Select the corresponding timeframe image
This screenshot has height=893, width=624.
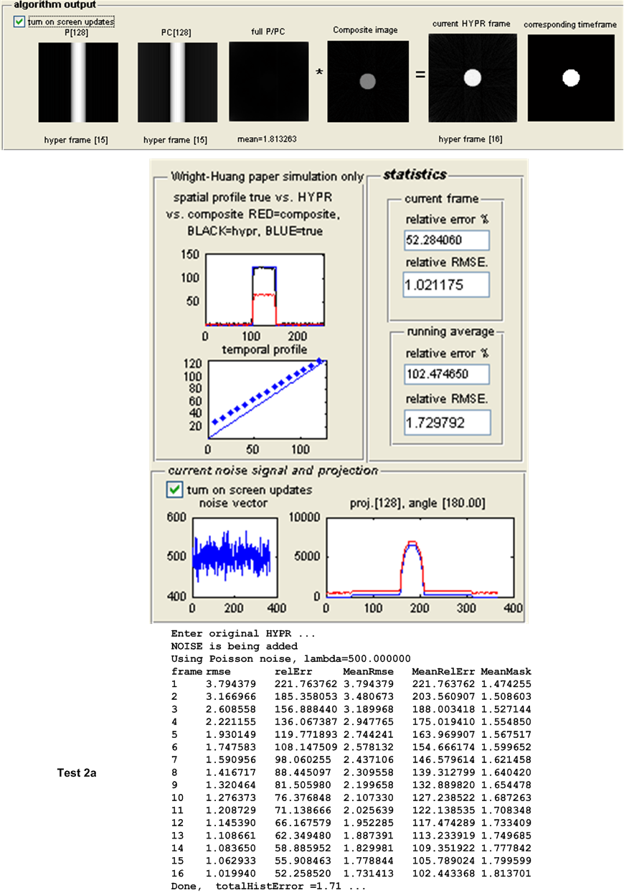[x=571, y=78]
